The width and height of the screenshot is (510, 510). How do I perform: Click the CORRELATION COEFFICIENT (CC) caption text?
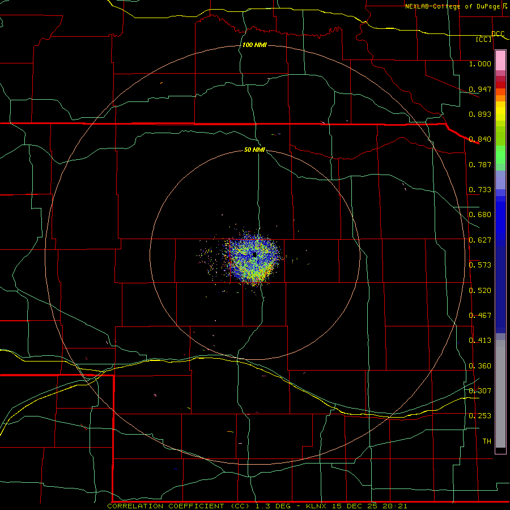tap(178, 506)
